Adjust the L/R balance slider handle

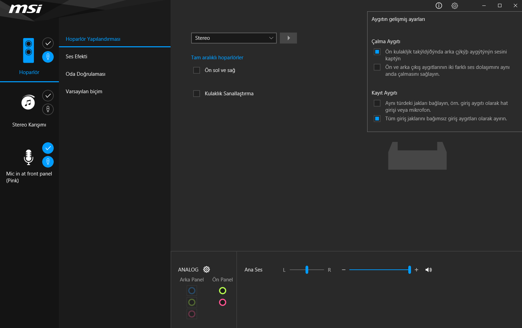click(307, 270)
